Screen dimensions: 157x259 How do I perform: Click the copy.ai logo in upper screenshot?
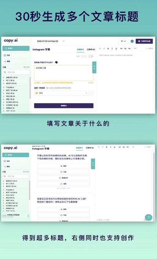(x=11, y=41)
